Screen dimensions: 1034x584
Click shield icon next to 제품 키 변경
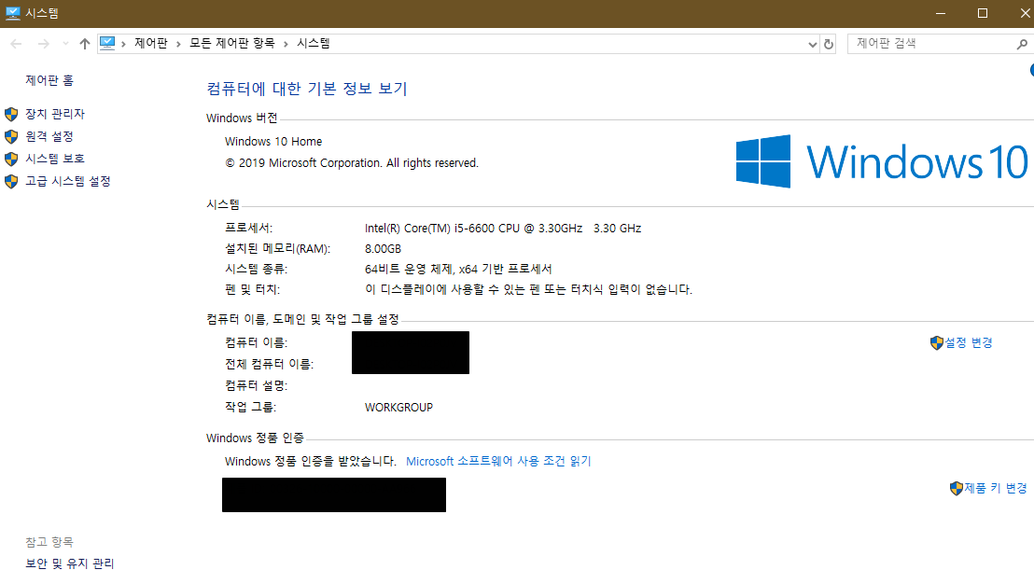(957, 489)
